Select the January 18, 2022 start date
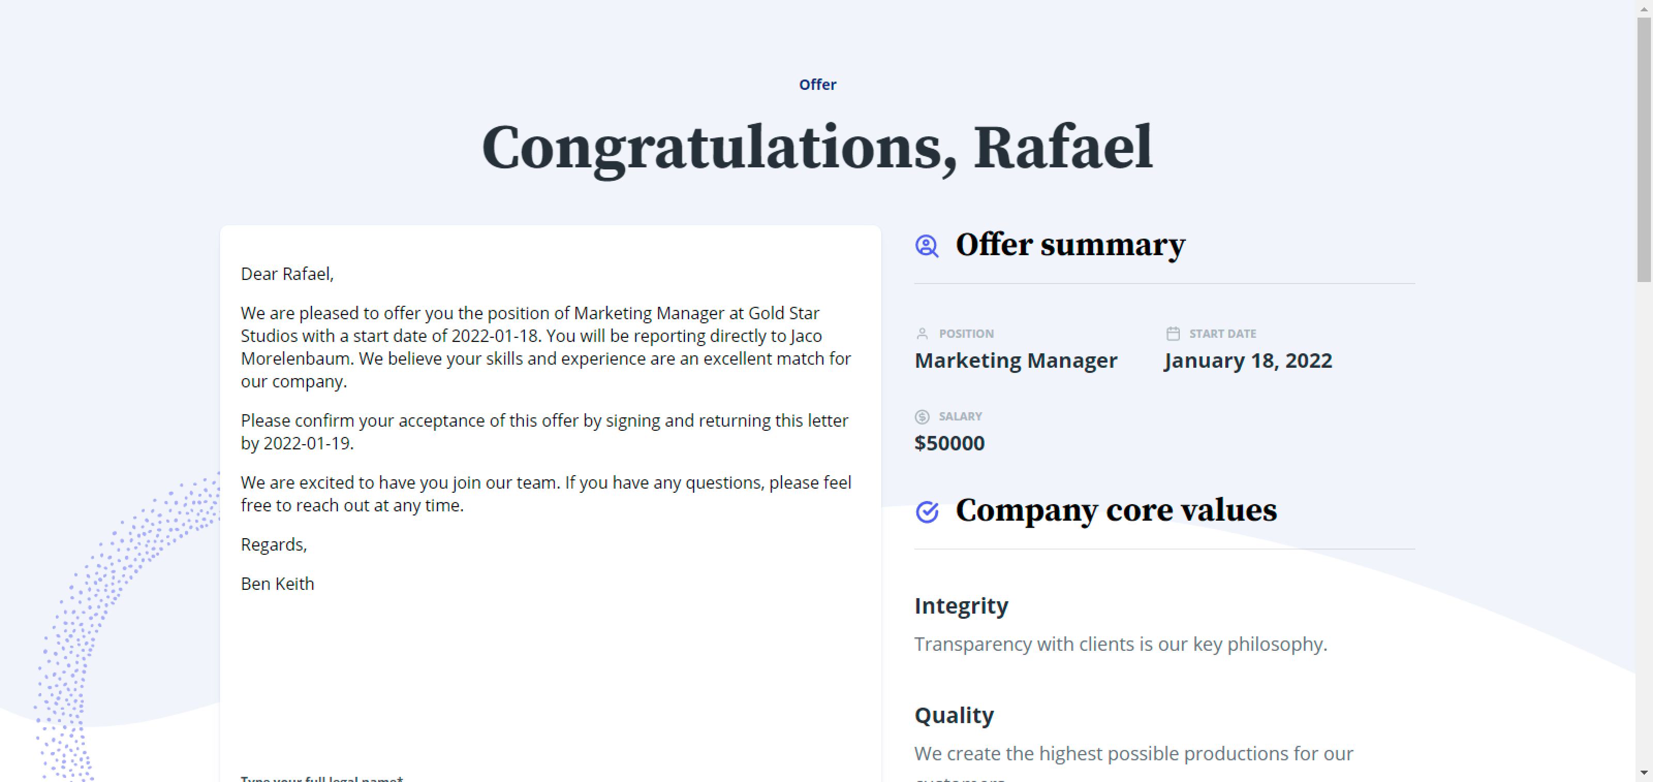 click(x=1247, y=361)
